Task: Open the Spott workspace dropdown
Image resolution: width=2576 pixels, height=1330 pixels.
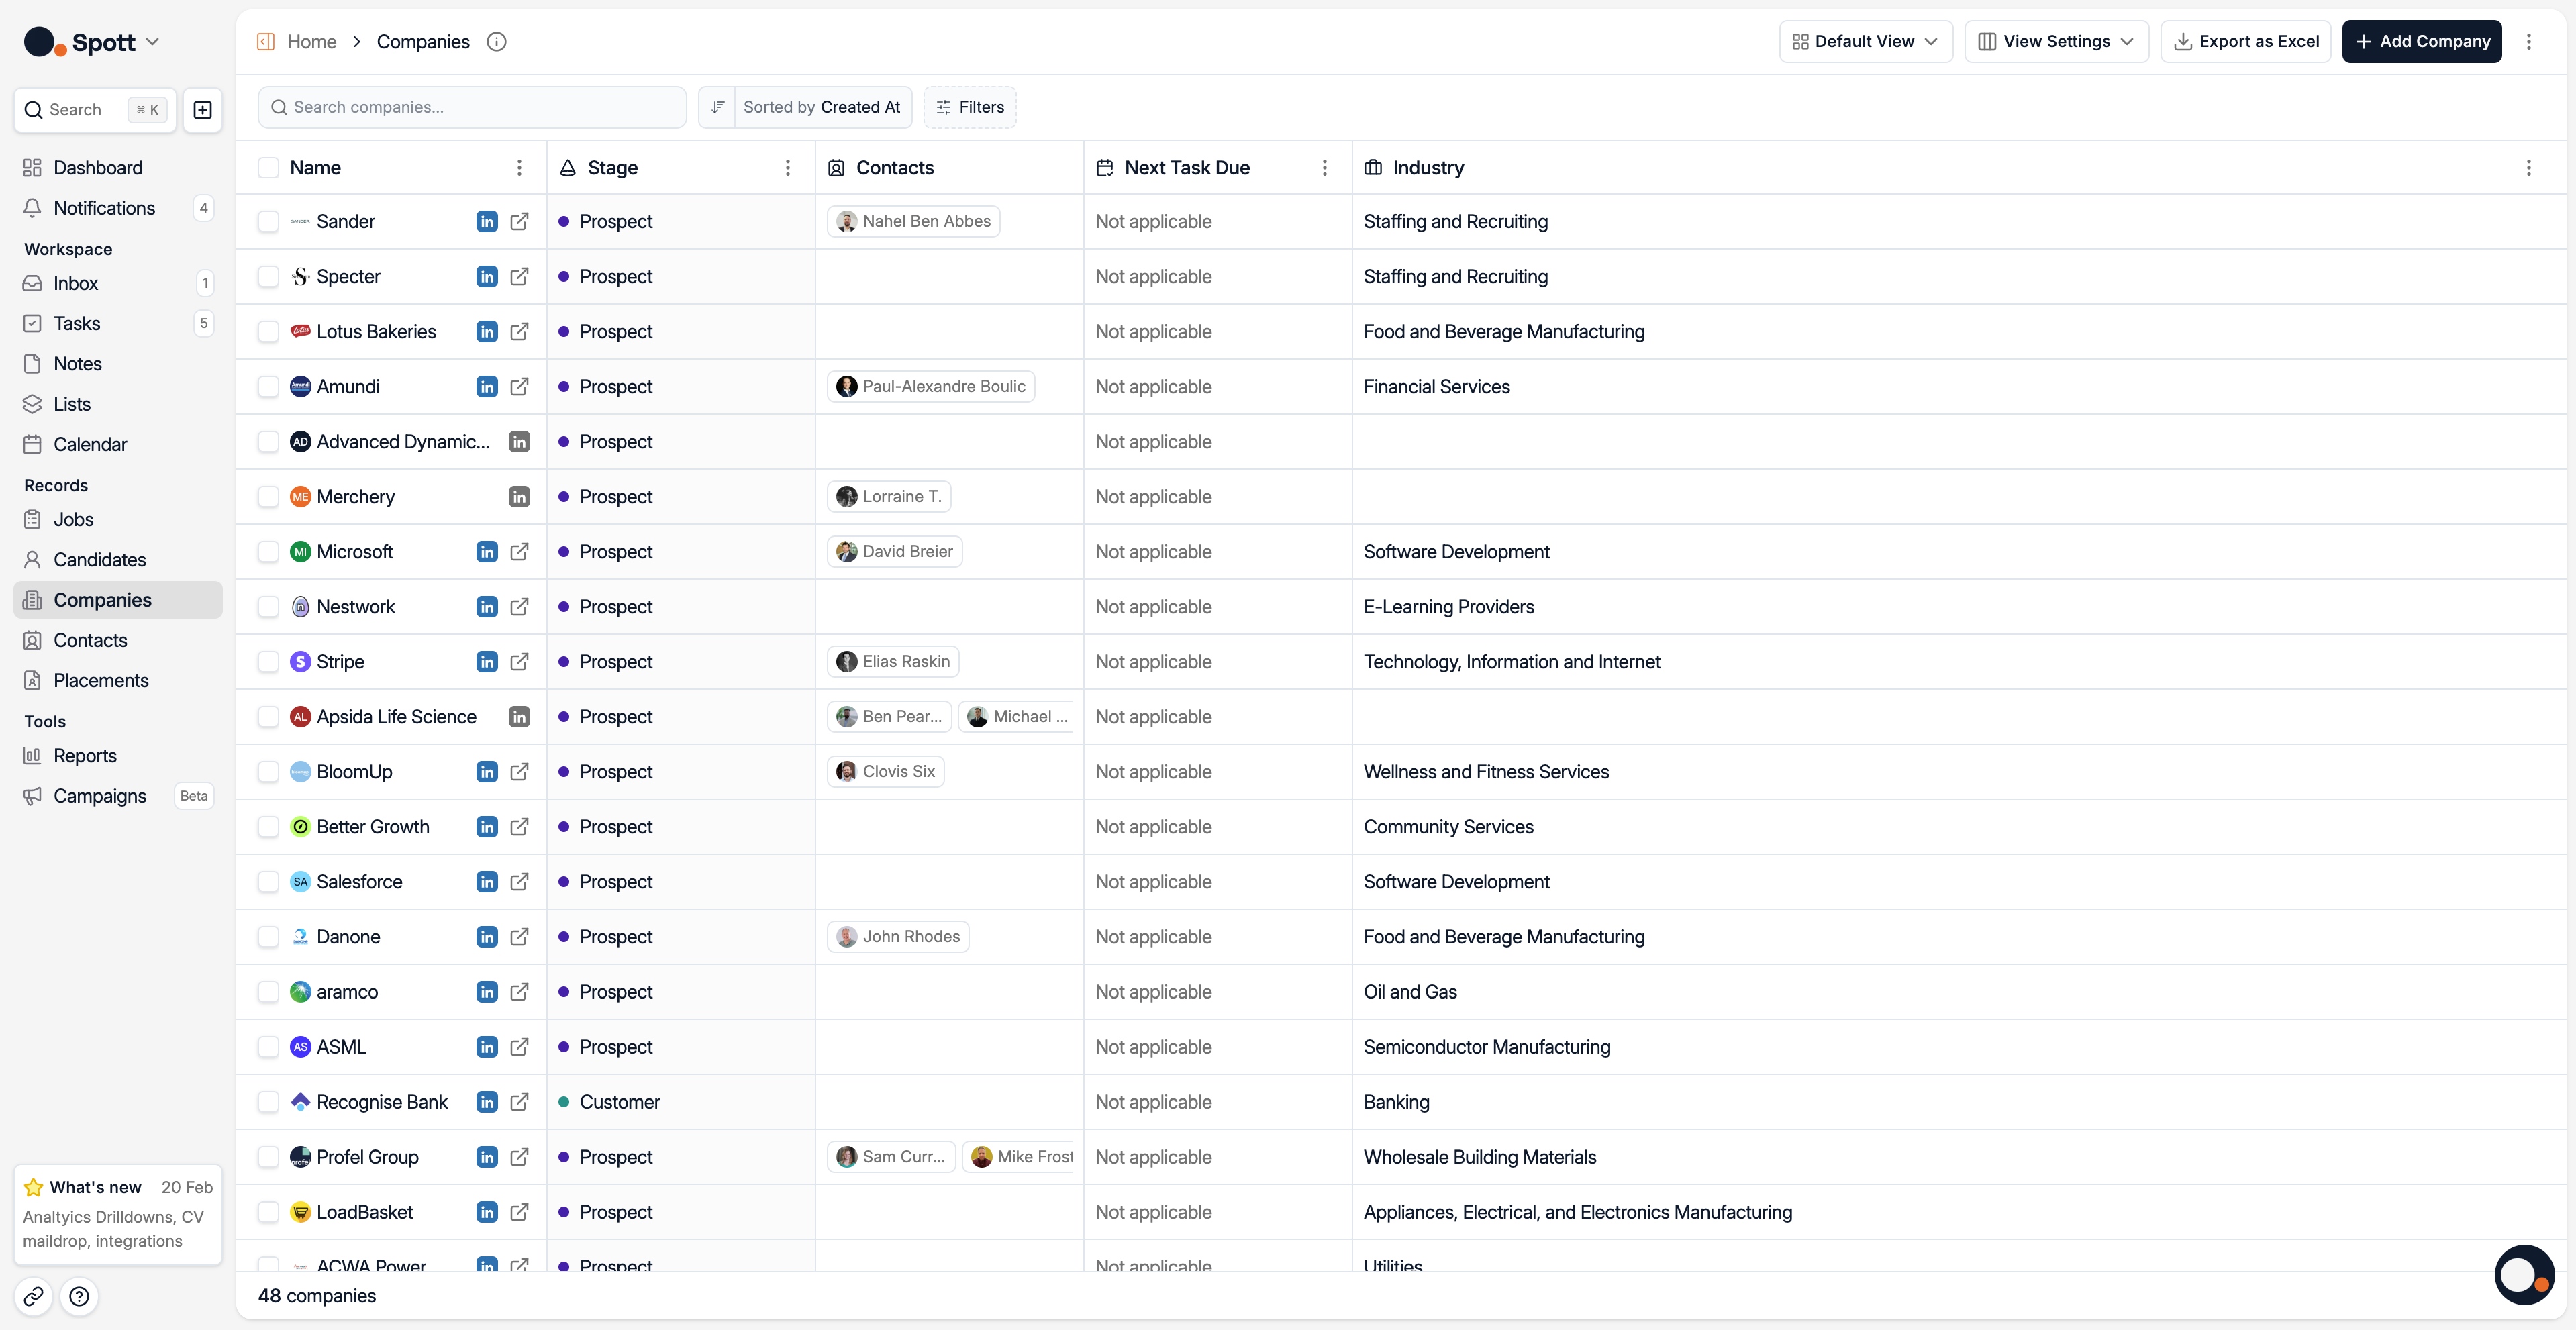Action: (x=92, y=42)
